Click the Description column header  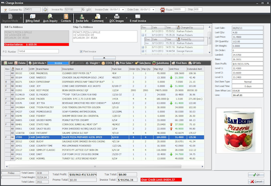(87, 69)
